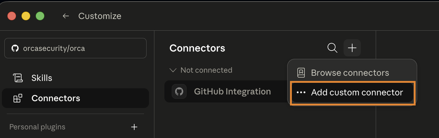The image size is (439, 138).
Task: Click the GitHub logo in GitHub Integration row
Action: (179, 91)
